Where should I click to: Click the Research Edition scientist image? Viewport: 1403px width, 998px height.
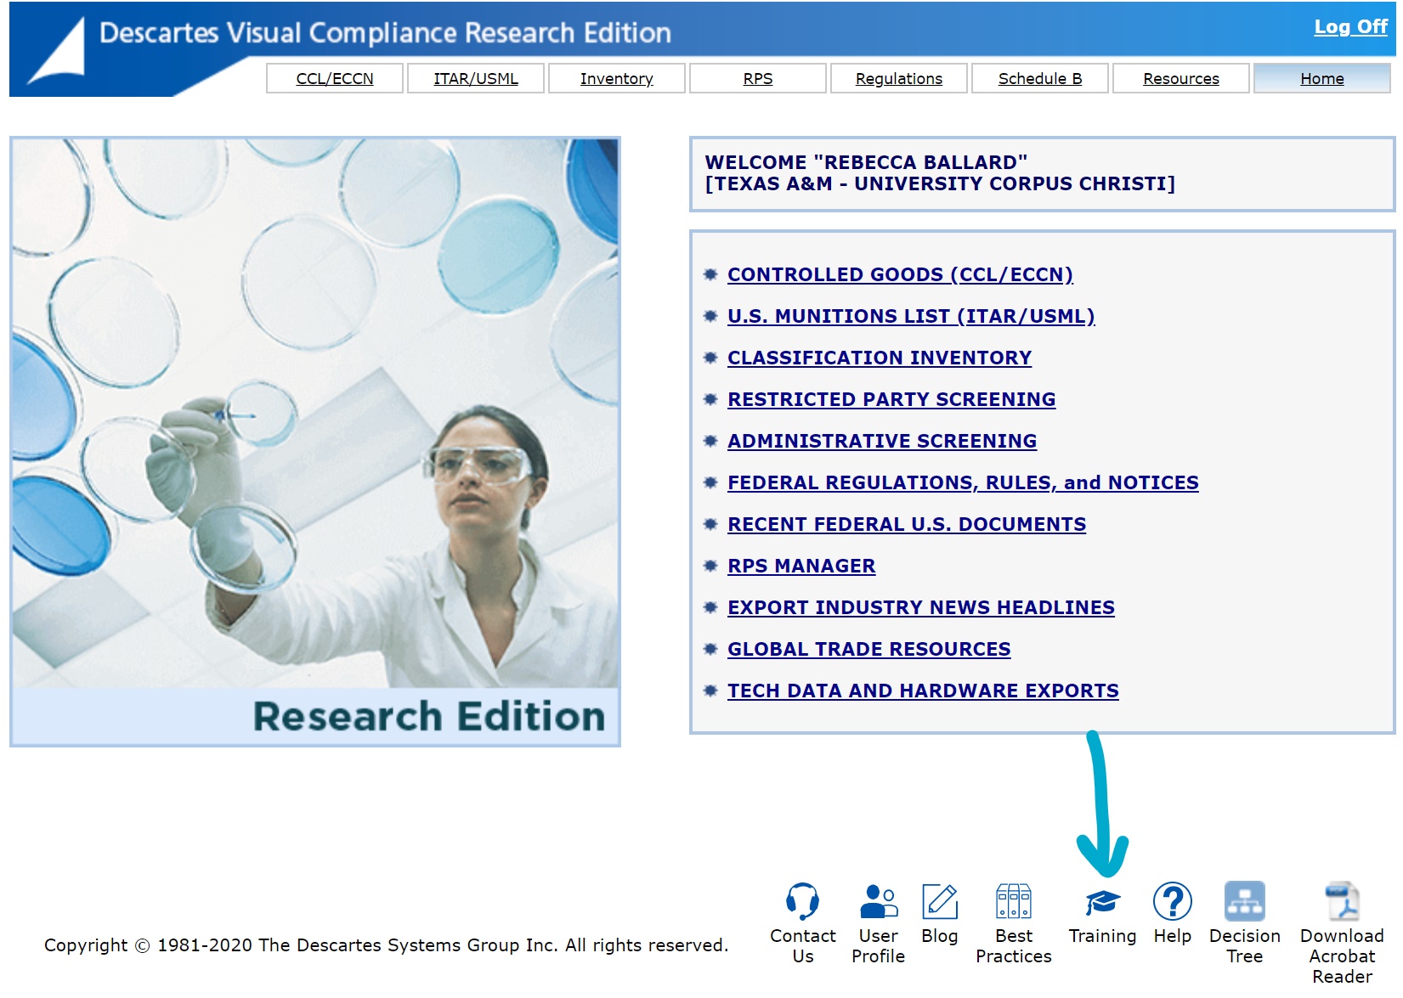[x=315, y=442]
